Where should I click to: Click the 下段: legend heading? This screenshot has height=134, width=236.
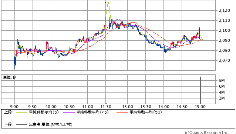tap(9, 124)
